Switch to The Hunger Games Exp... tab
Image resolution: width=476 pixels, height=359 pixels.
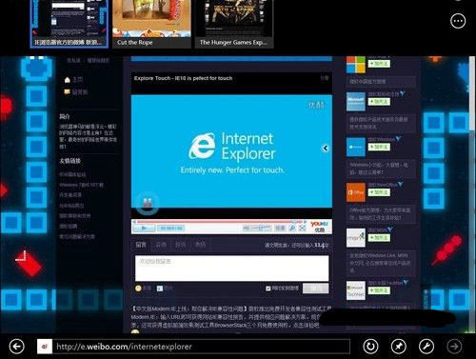[x=234, y=24]
